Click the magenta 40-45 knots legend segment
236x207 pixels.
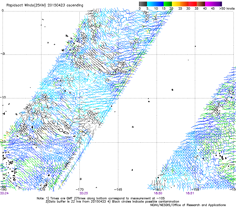click(x=209, y=4)
